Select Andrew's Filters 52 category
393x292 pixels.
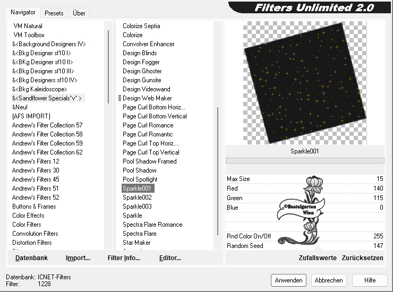click(36, 197)
